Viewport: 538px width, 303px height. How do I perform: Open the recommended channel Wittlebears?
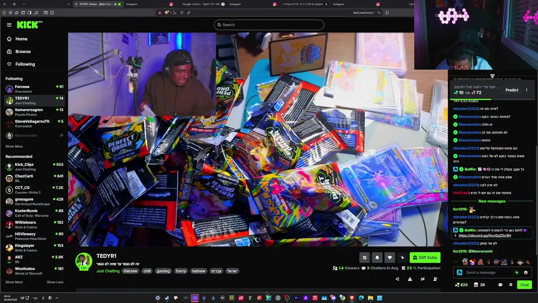pyautogui.click(x=34, y=224)
